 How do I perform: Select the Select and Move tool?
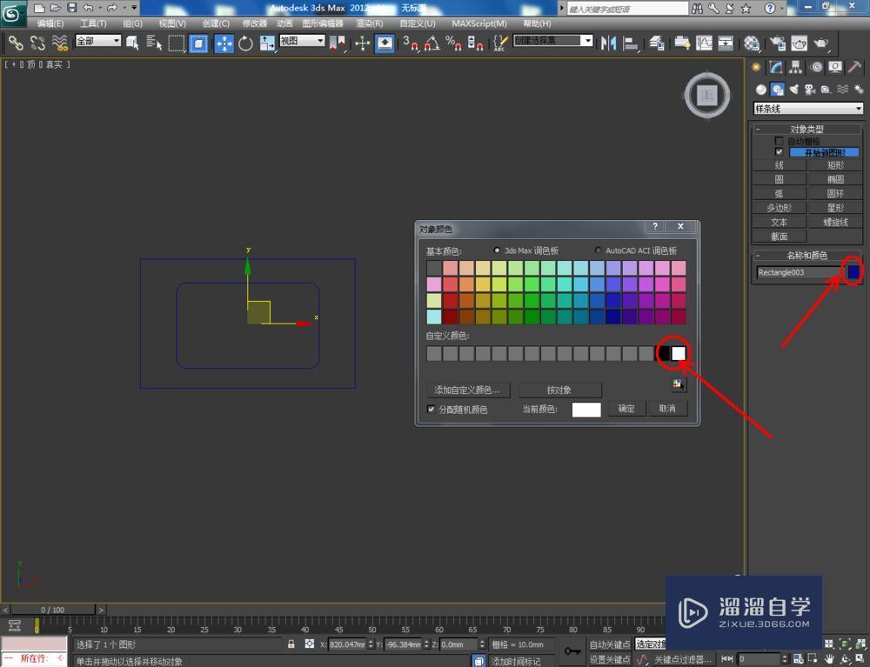click(x=224, y=41)
